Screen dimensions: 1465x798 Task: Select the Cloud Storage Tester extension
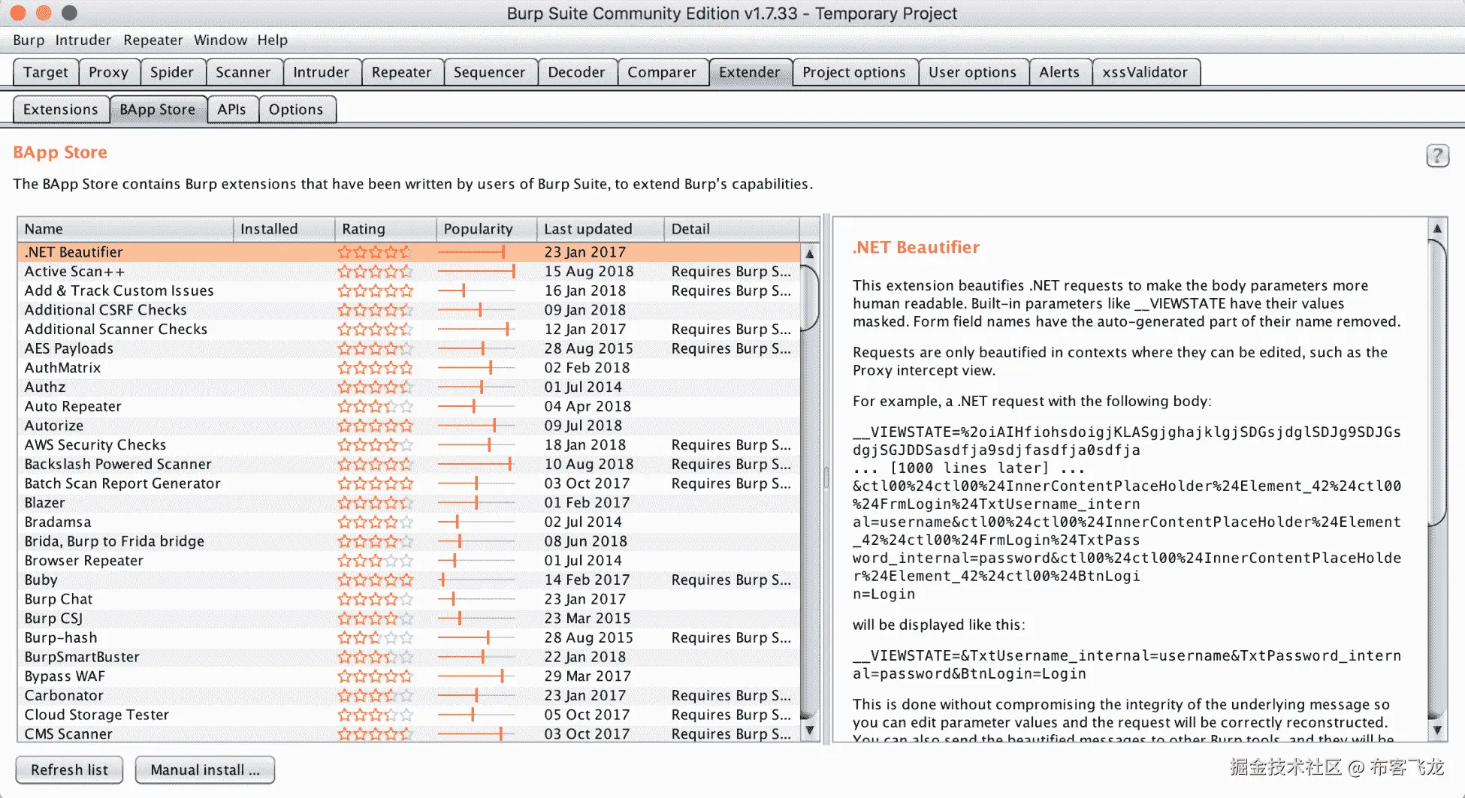pos(409,715)
